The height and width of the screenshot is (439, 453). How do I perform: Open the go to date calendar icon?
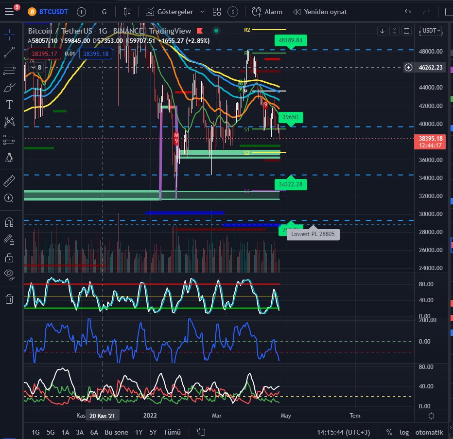pyautogui.click(x=201, y=432)
